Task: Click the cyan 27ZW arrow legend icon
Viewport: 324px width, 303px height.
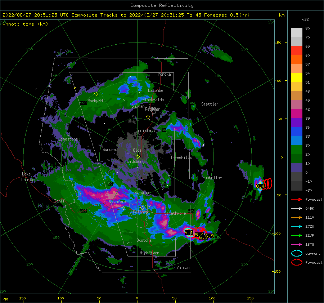Action: [x=297, y=226]
